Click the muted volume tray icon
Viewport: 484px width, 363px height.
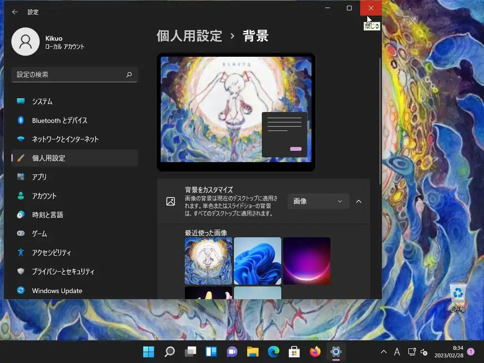coord(424,352)
